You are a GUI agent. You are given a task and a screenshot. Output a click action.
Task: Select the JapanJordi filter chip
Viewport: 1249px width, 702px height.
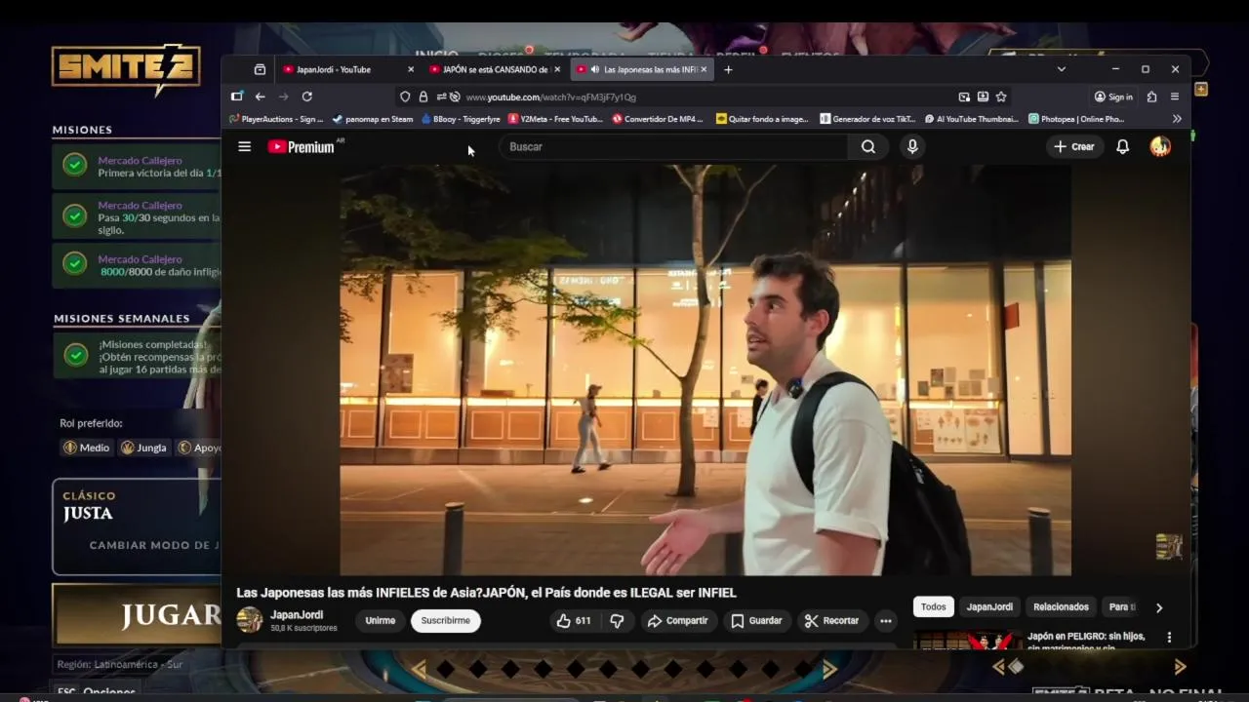989,606
